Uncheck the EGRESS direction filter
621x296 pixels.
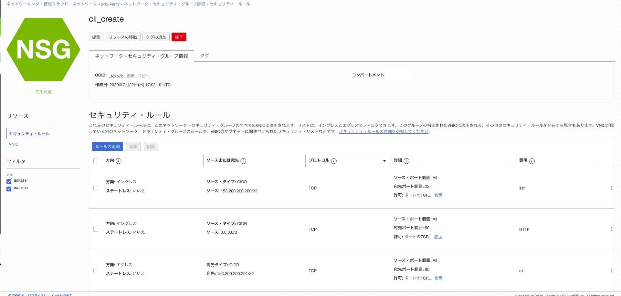click(x=9, y=181)
